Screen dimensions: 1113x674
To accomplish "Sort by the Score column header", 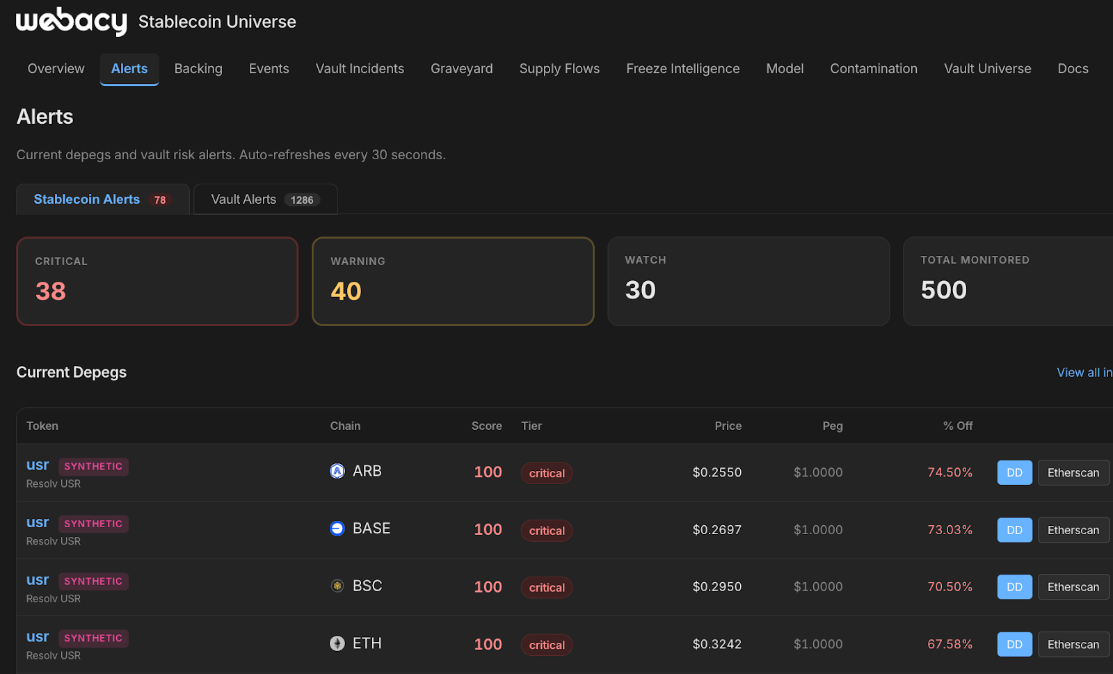I will coord(487,426).
